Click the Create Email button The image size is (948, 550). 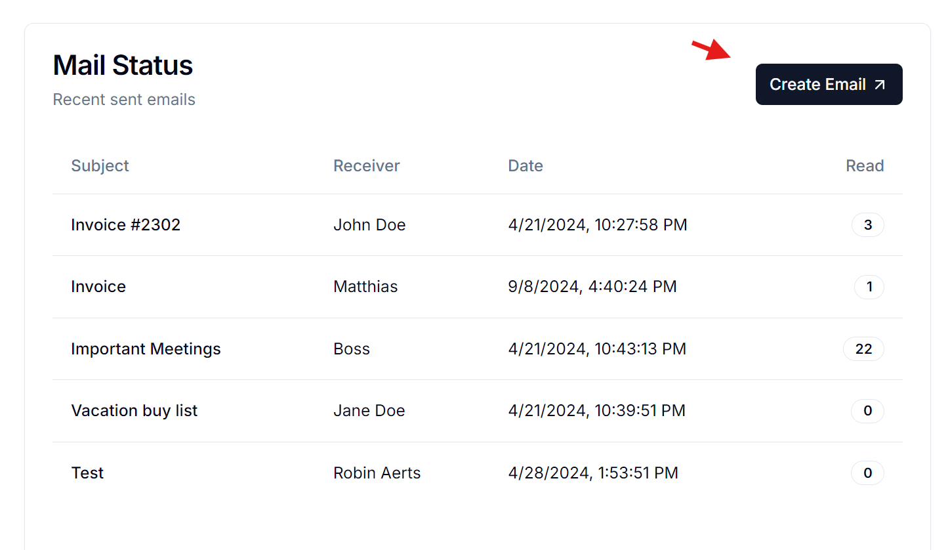coord(829,84)
